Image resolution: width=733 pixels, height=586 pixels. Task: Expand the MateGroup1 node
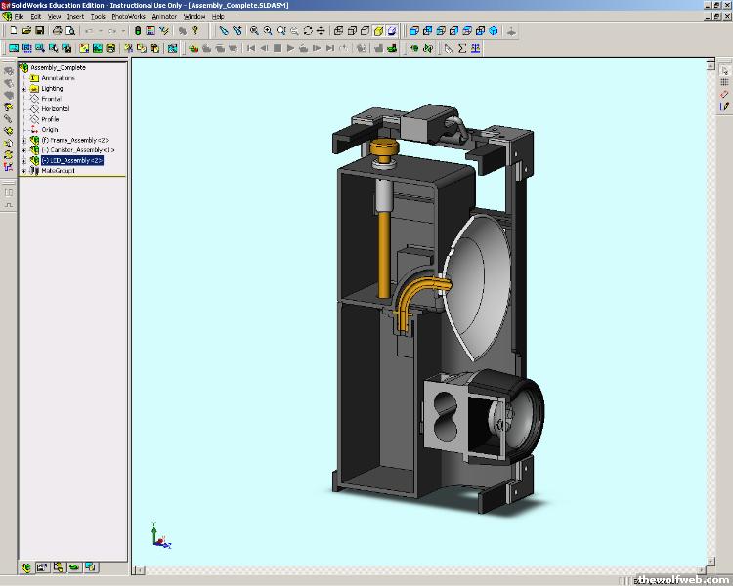(x=24, y=171)
